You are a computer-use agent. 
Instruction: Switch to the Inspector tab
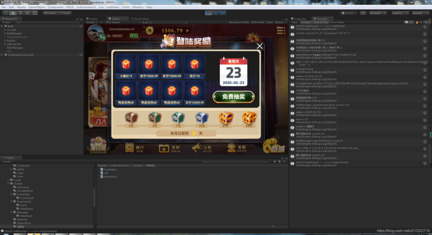[x=300, y=19]
